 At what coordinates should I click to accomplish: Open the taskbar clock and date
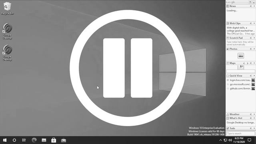pyautogui.click(x=239, y=140)
